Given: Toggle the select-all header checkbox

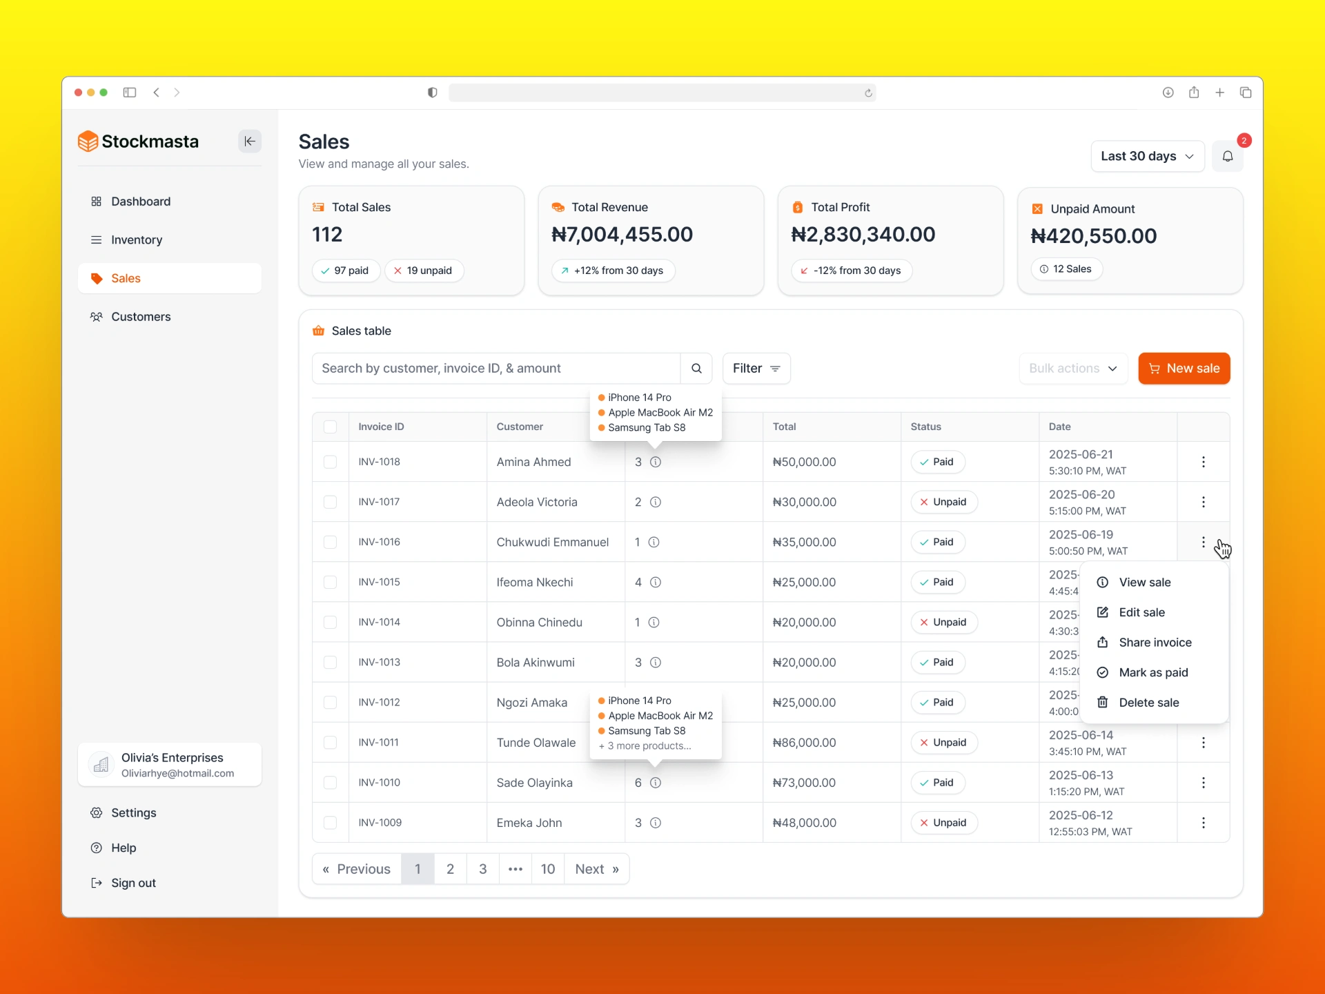Looking at the screenshot, I should [331, 427].
